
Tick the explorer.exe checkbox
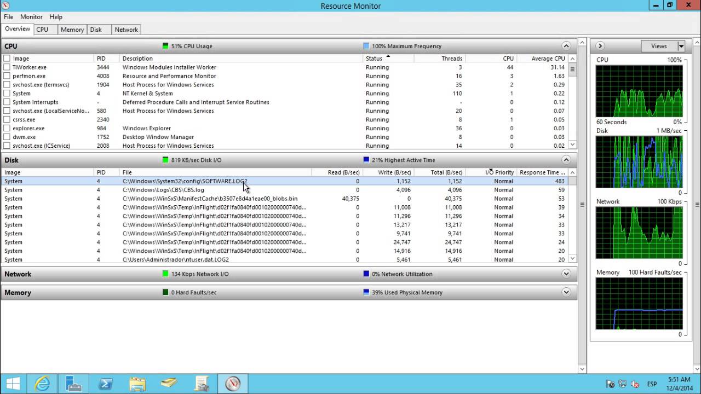pos(7,129)
